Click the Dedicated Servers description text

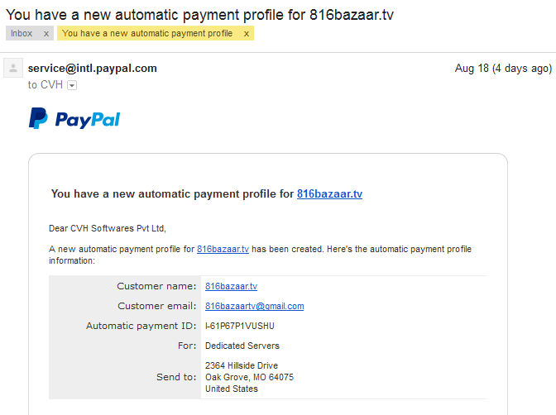pyautogui.click(x=242, y=346)
